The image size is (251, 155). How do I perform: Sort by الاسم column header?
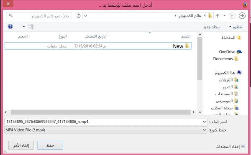click(x=186, y=36)
